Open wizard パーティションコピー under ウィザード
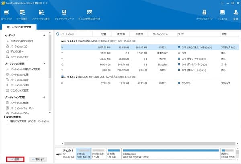 [18, 46]
